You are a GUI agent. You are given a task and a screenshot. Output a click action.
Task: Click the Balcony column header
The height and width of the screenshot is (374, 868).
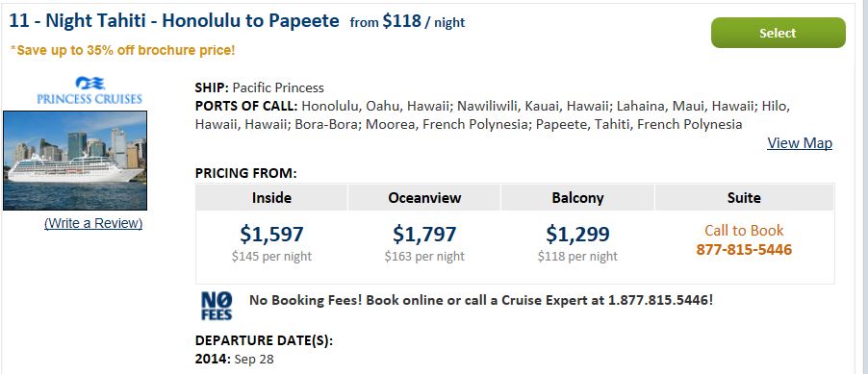[x=577, y=197]
